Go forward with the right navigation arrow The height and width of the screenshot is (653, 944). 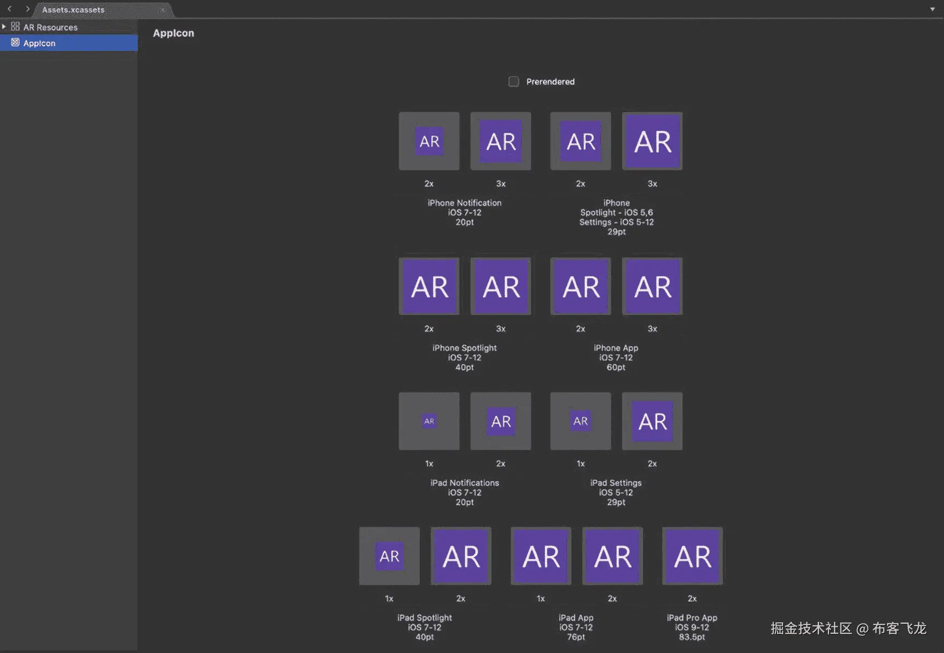(x=27, y=9)
